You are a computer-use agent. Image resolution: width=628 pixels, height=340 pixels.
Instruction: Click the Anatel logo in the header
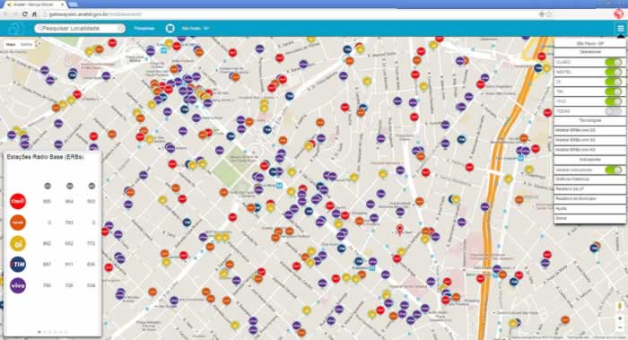coord(16,29)
